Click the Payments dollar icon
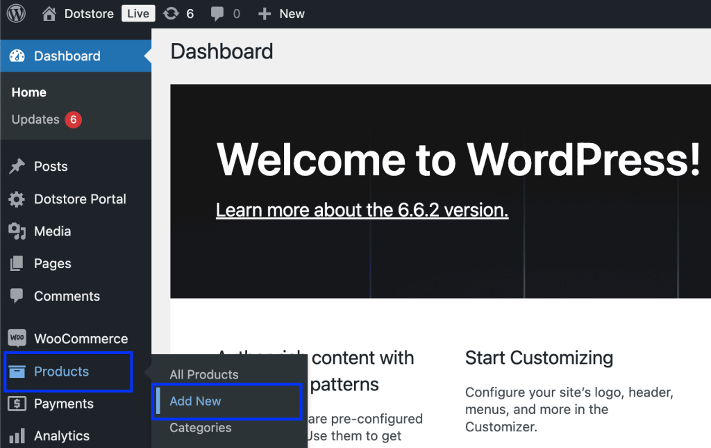The height and width of the screenshot is (448, 711). tap(17, 403)
